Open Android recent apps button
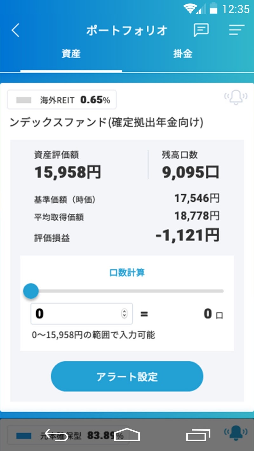This screenshot has width=254, height=451. [198, 435]
